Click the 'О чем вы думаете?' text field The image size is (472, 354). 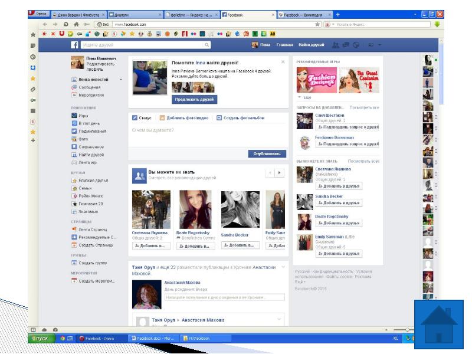point(206,130)
